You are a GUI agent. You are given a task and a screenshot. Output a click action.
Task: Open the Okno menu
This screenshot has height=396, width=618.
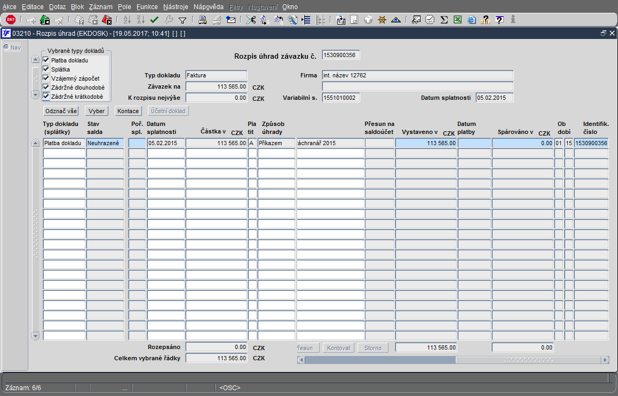click(290, 7)
